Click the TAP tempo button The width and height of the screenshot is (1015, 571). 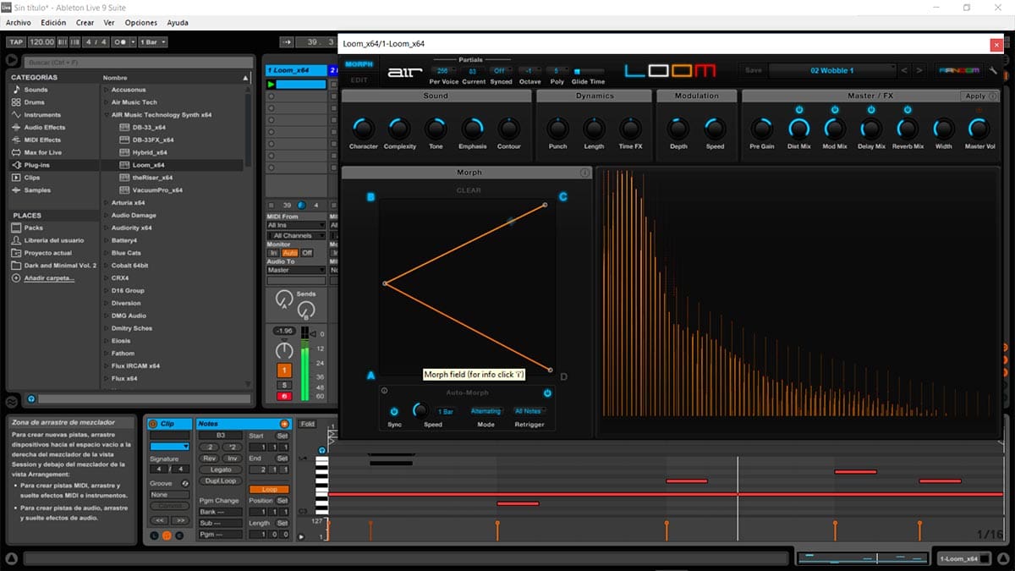point(15,41)
